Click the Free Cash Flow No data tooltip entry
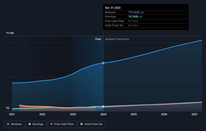The image size is (206, 131). point(133,21)
